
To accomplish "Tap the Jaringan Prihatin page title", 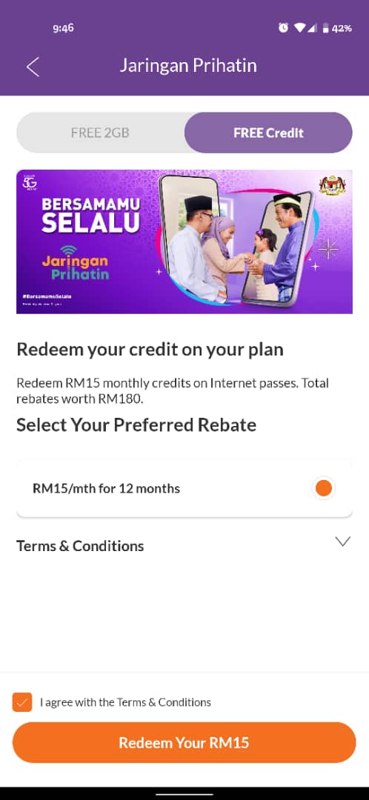I will point(188,66).
